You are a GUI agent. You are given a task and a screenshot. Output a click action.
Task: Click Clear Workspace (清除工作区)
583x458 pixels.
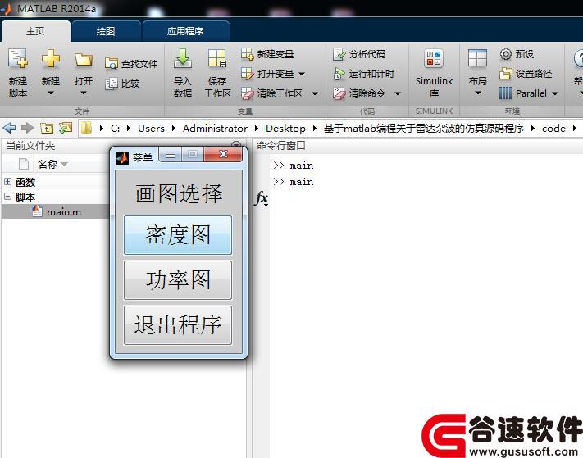[271, 93]
